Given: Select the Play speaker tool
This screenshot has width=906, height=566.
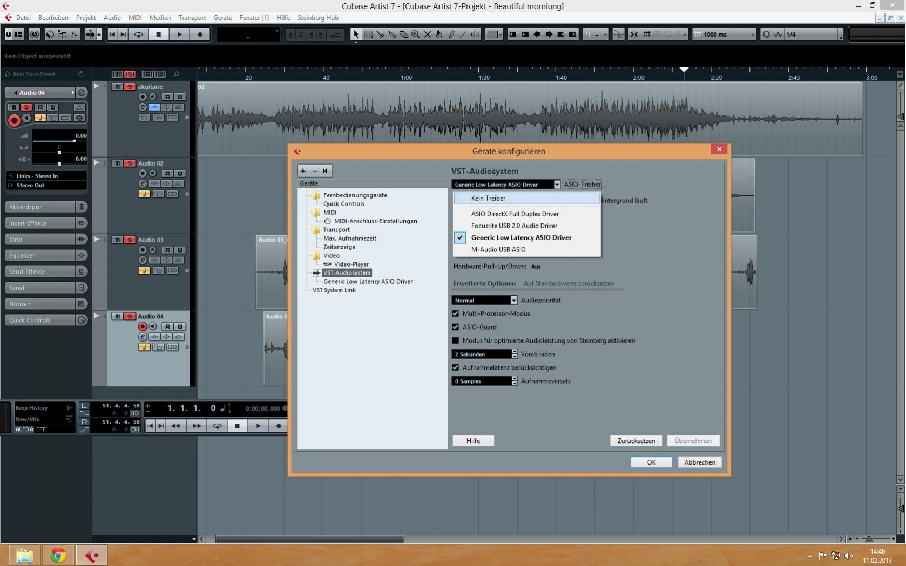Looking at the screenshot, I should pos(475,35).
